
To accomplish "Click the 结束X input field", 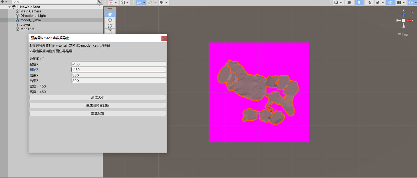I will 119,75.
